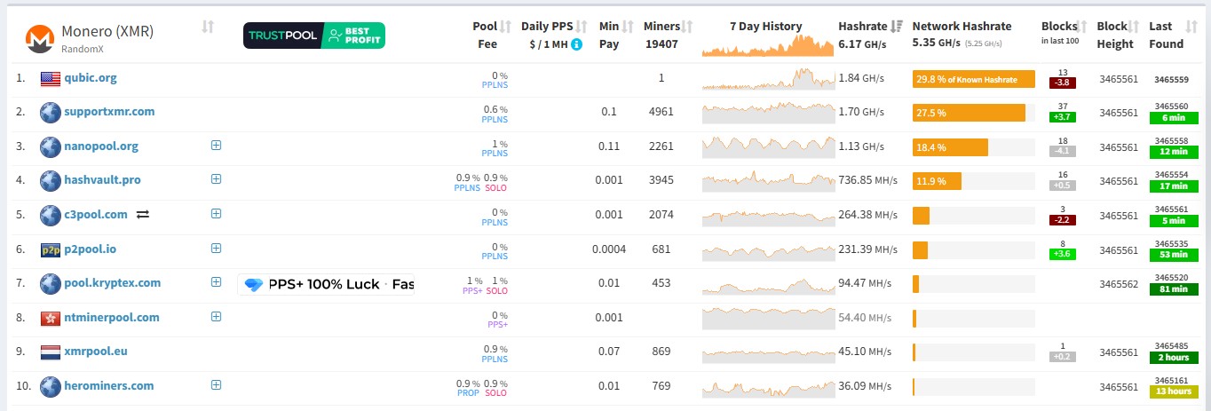The width and height of the screenshot is (1211, 411).
Task: Sort by Miners column arrows
Action: click(x=687, y=27)
